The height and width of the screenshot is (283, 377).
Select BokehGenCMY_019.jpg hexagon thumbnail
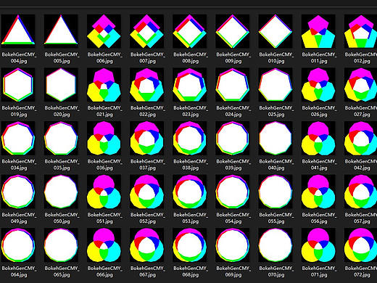click(x=18, y=85)
